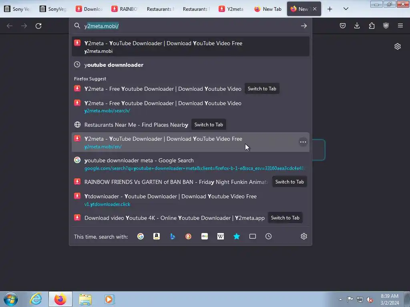Open the Downloads panel icon

tap(357, 26)
